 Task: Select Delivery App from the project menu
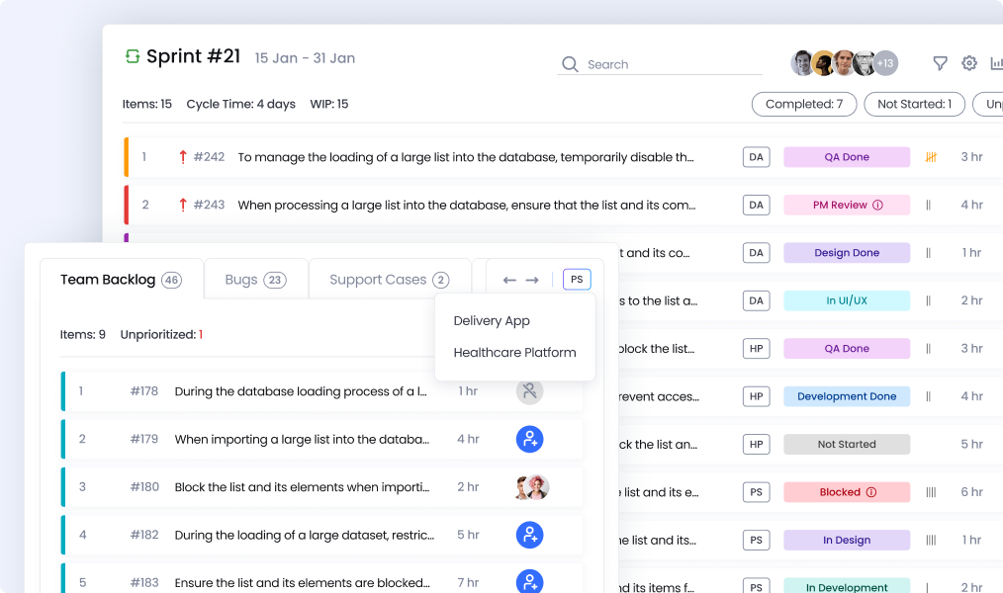492,321
